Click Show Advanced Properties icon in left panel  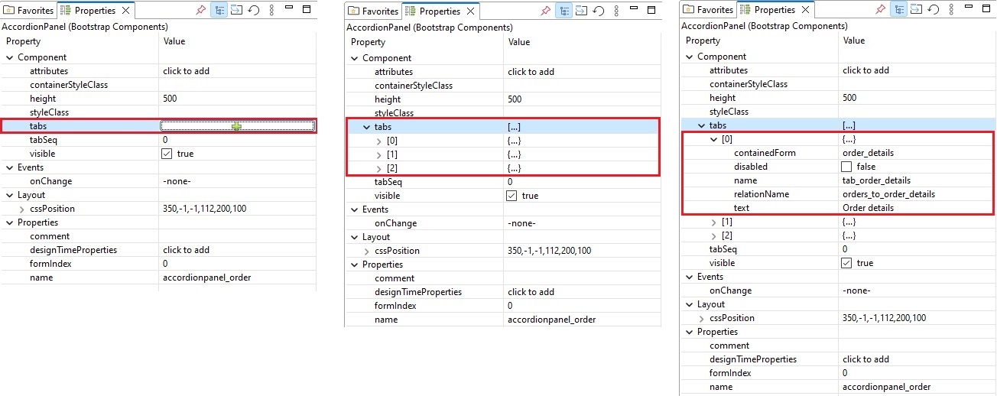(235, 10)
